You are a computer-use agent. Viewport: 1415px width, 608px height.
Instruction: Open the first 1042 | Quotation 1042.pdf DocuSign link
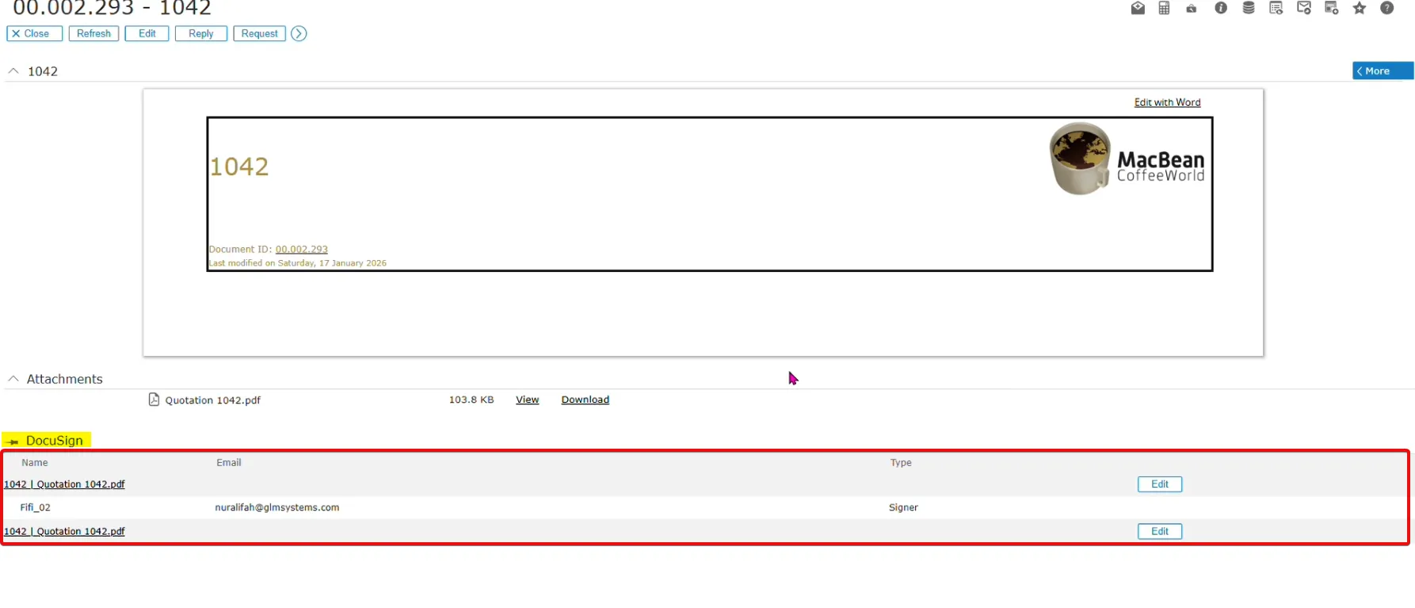pyautogui.click(x=64, y=484)
